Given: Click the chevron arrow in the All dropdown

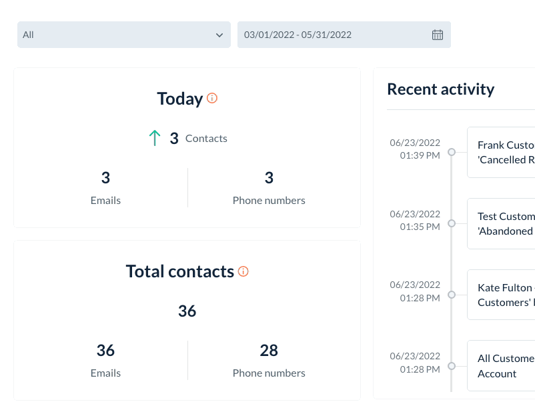Looking at the screenshot, I should [x=219, y=35].
